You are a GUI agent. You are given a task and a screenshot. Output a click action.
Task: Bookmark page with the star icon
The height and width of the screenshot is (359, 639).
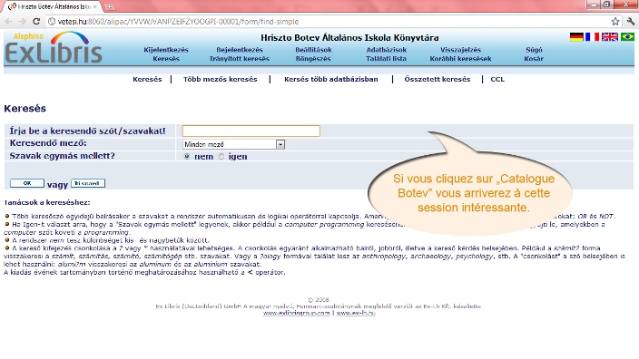click(615, 21)
